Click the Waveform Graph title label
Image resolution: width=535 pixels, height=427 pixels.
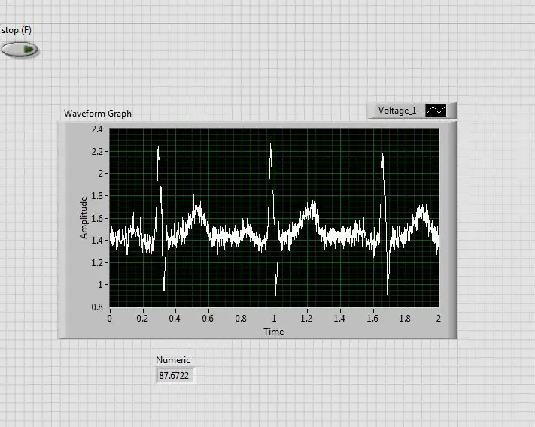(98, 114)
